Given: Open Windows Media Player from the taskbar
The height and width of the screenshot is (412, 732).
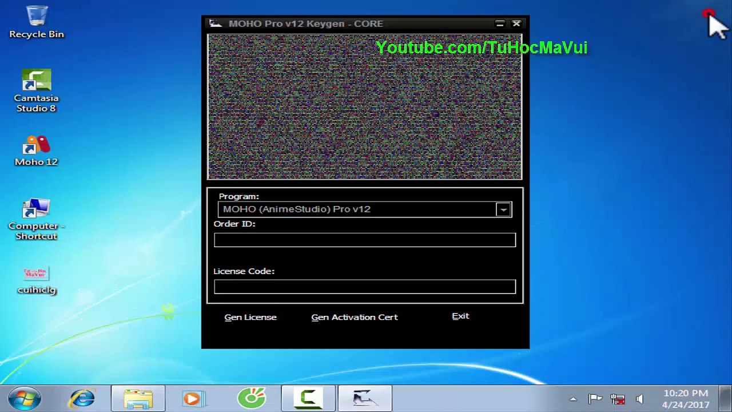Looking at the screenshot, I should 193,398.
